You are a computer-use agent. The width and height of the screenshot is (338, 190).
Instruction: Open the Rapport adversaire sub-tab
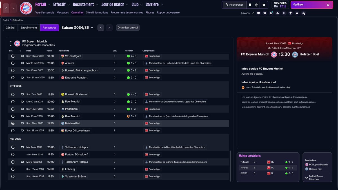pyautogui.click(x=168, y=13)
